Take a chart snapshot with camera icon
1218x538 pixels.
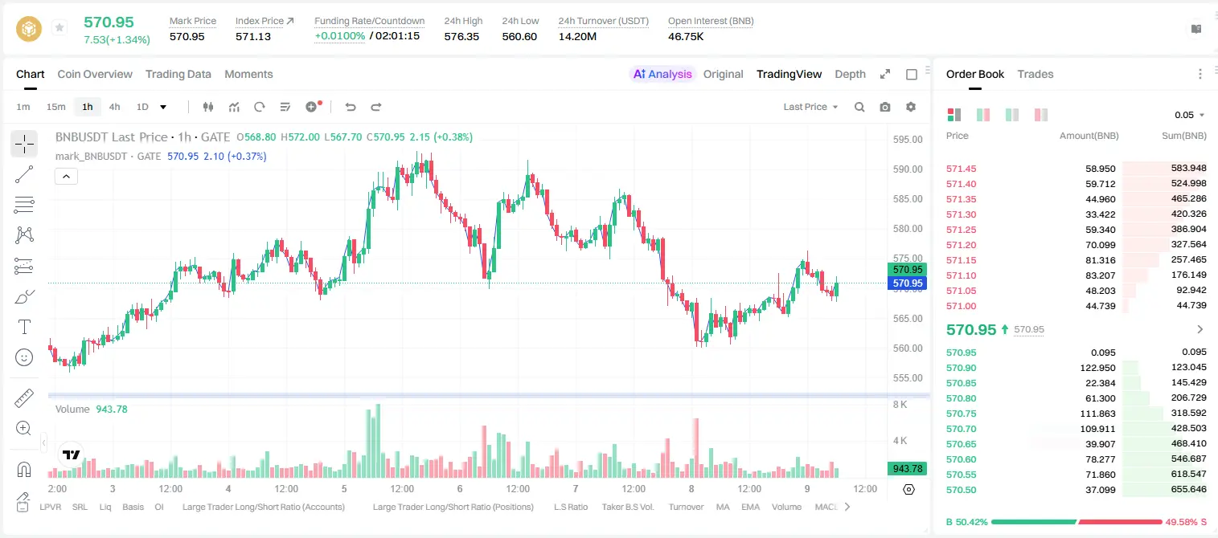point(885,107)
